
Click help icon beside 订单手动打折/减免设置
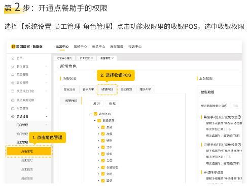click(x=239, y=145)
